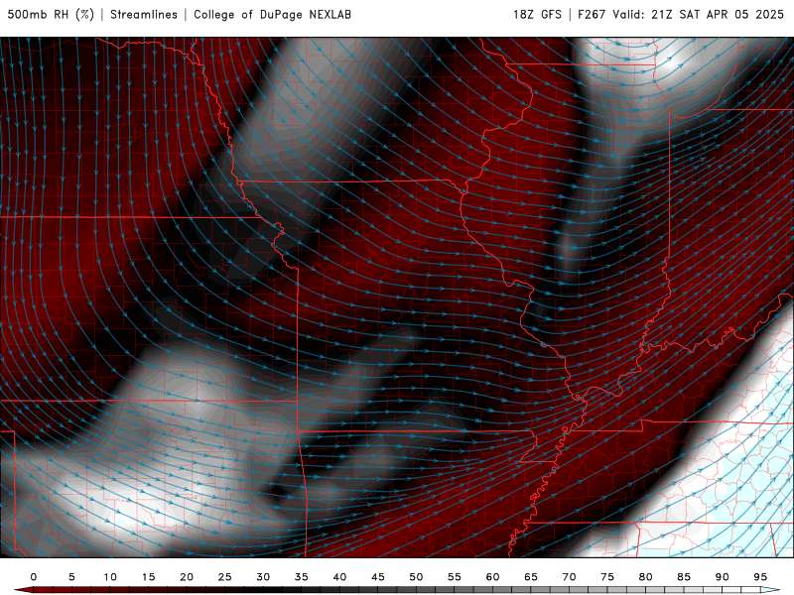The image size is (794, 595).
Task: Click the colorbar label "25"
Action: click(x=224, y=577)
